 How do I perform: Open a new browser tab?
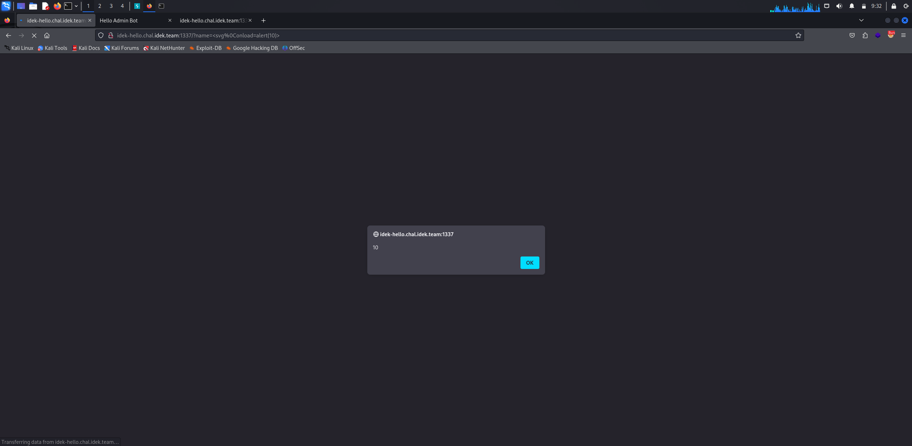[x=263, y=20]
